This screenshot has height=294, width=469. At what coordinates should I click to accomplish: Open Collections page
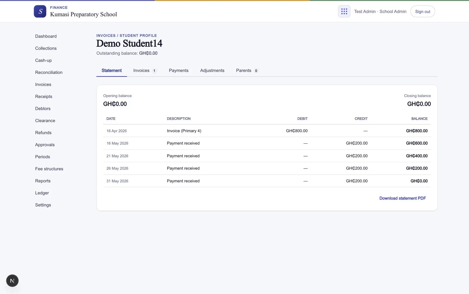pos(46,48)
